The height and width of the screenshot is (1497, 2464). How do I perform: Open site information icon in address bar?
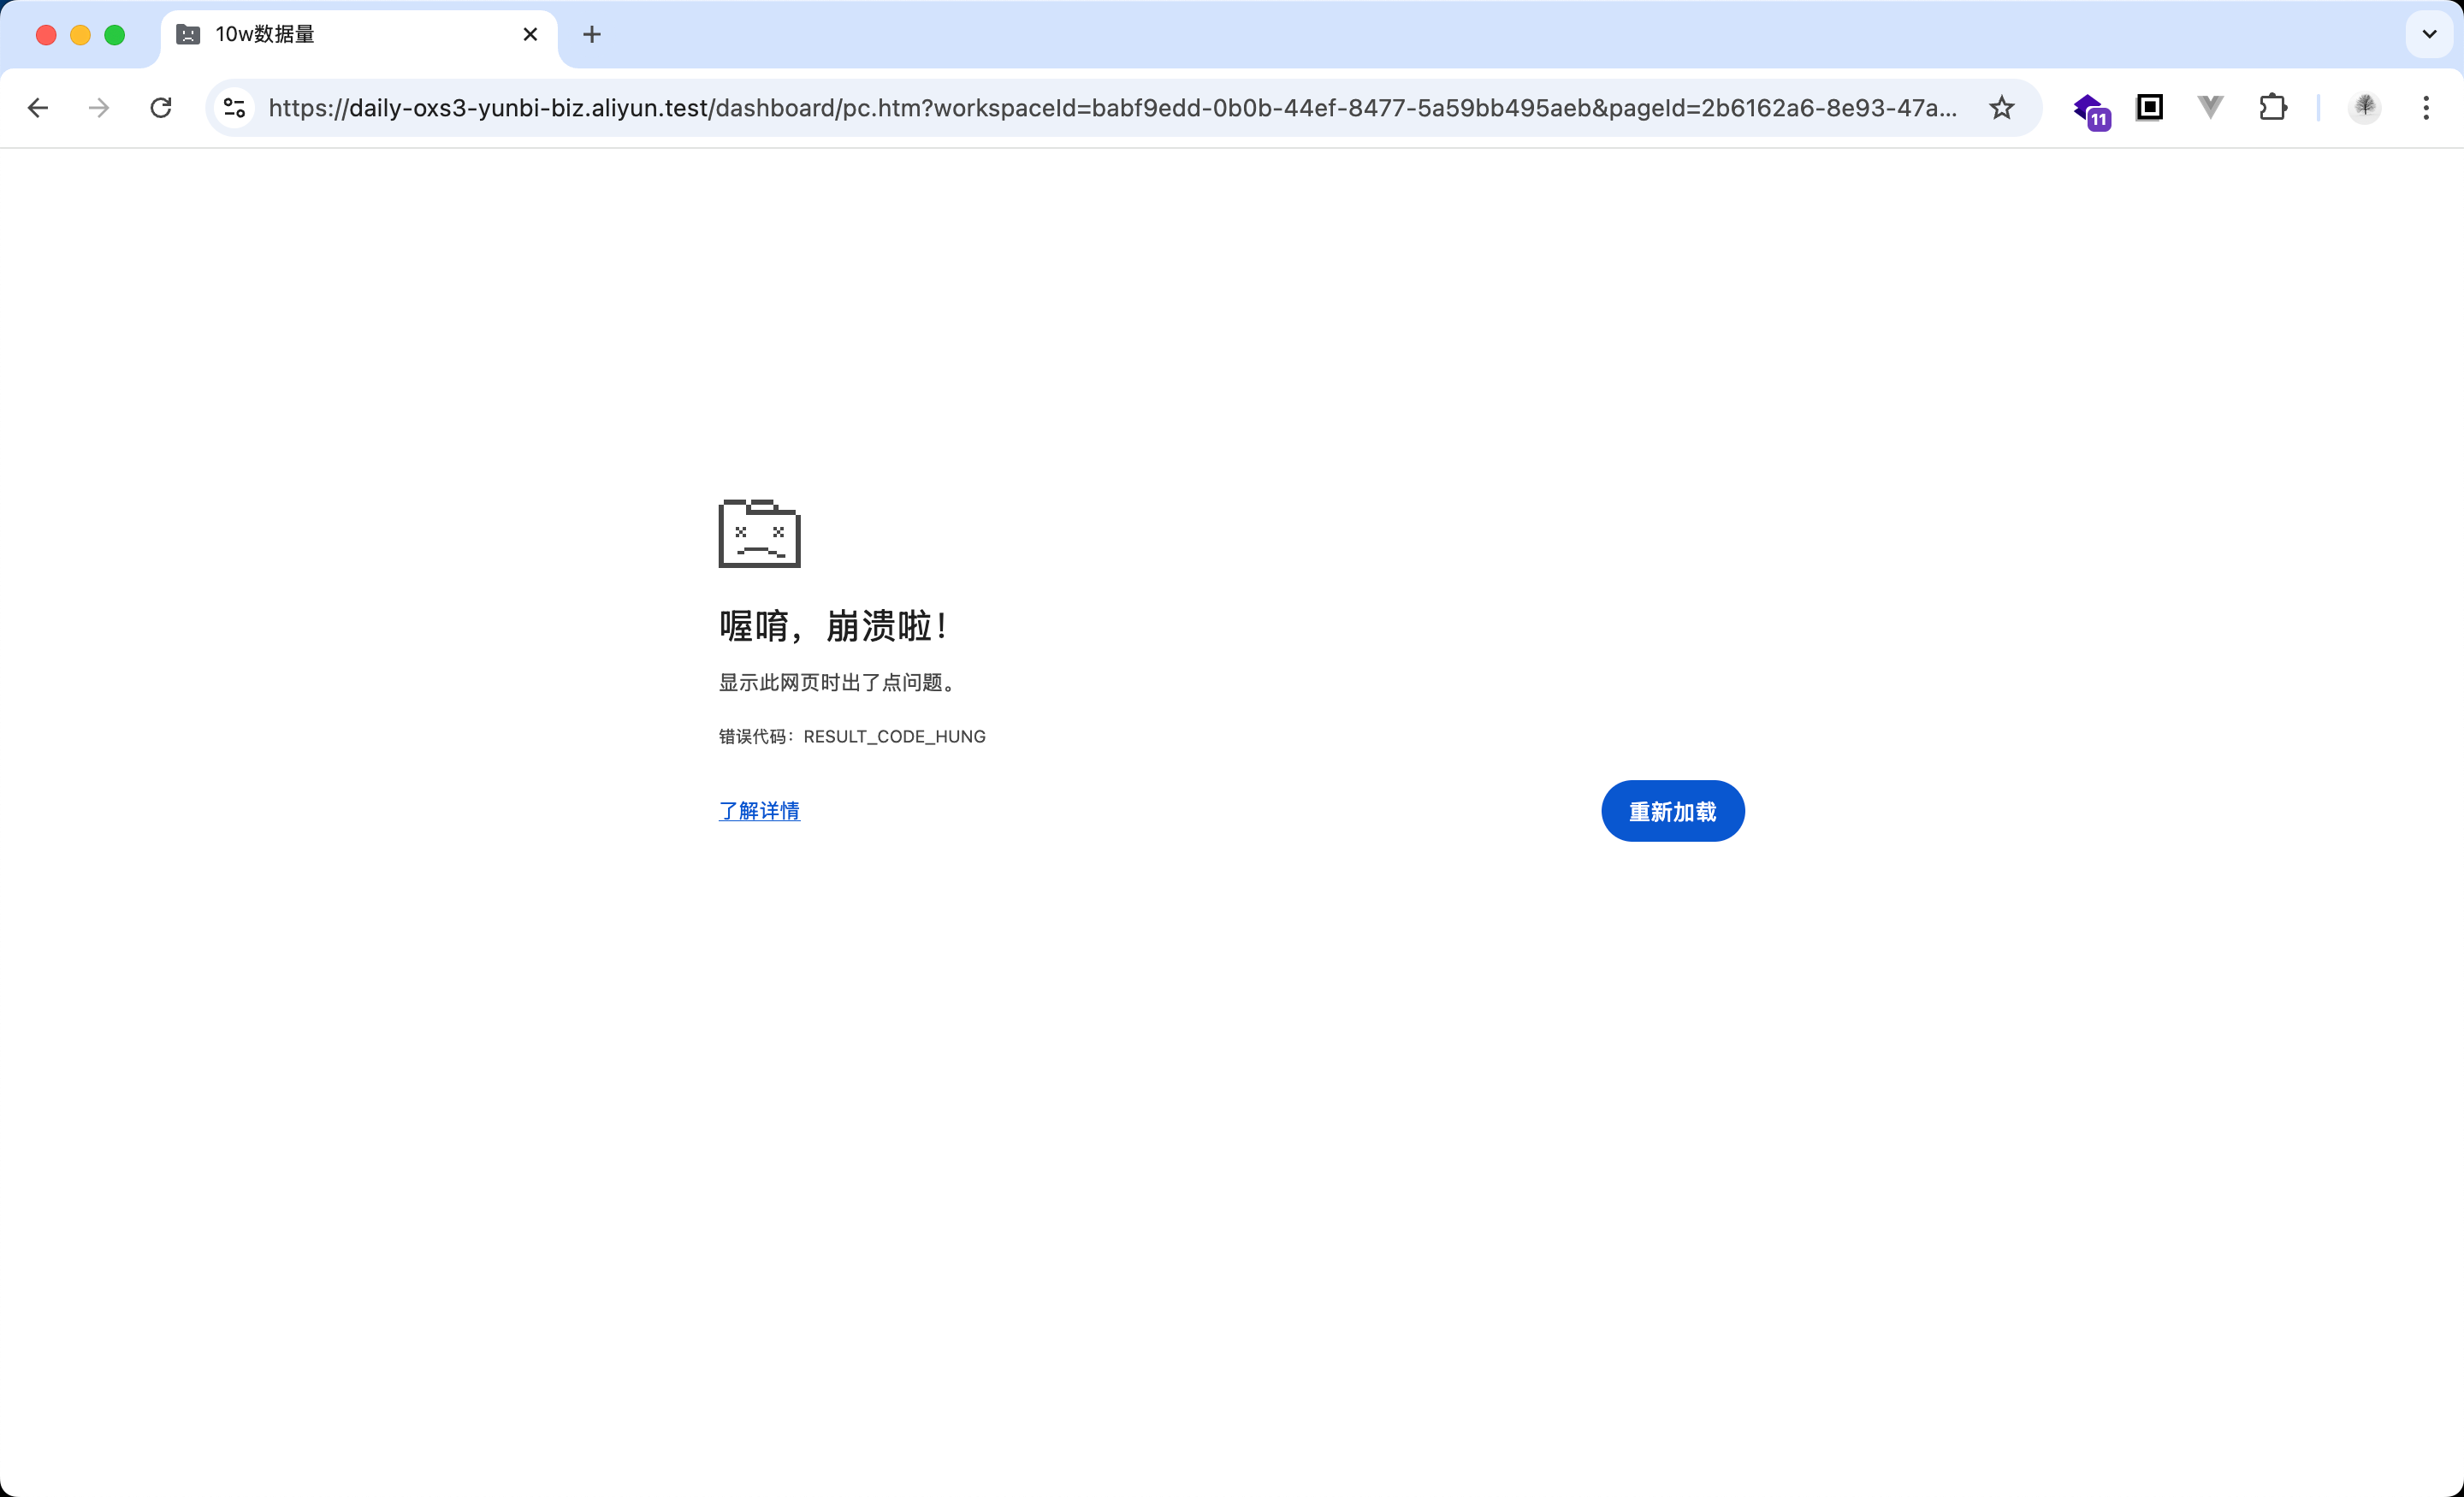(235, 108)
